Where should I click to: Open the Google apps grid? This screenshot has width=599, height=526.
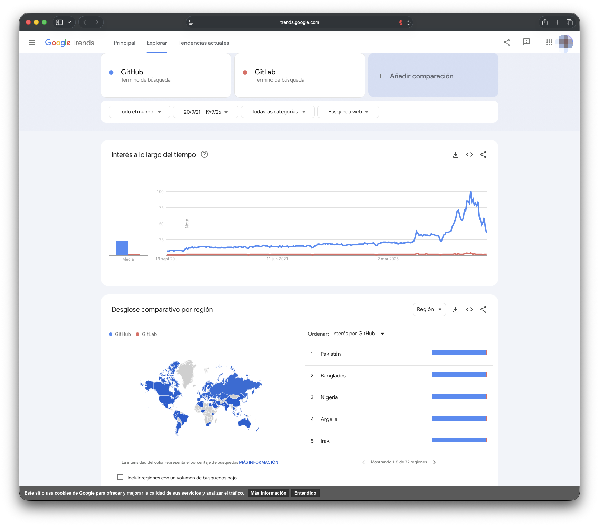tap(549, 42)
